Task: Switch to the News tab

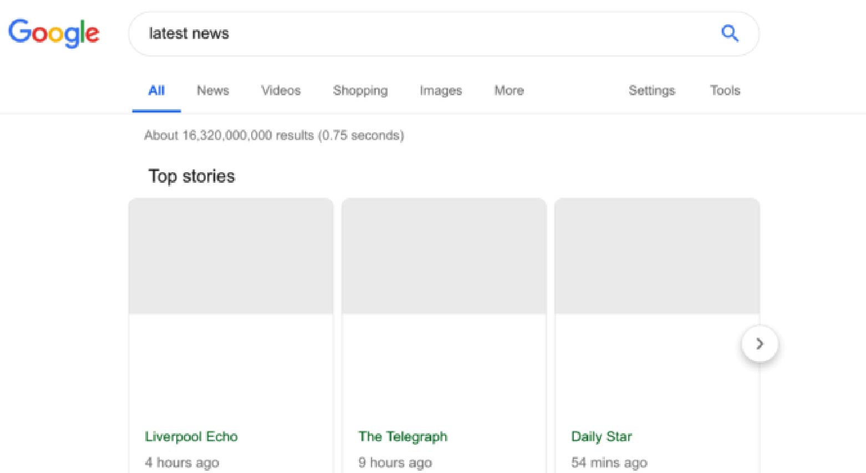Action: coord(213,91)
